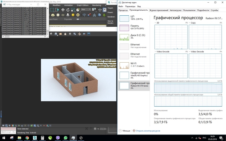Click the V-Ray messages scroll down arrow
Image resolution: width=226 pixels, height=141 pixels.
click(48, 34)
